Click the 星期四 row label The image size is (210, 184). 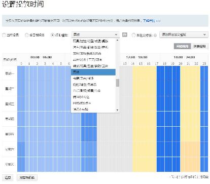click(x=10, y=119)
